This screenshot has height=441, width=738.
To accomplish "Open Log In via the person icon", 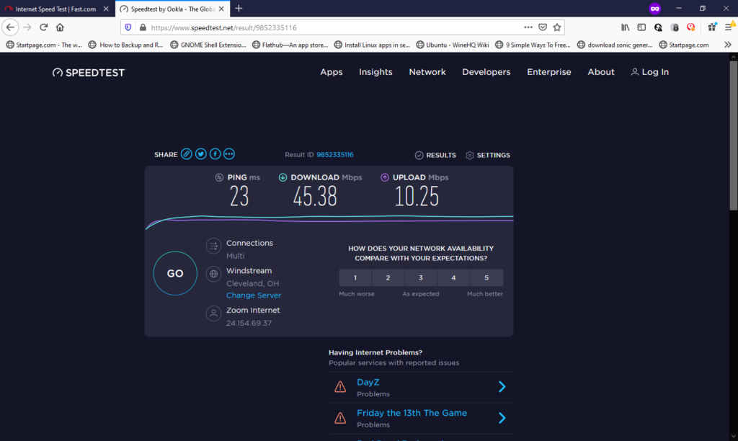I will click(635, 72).
